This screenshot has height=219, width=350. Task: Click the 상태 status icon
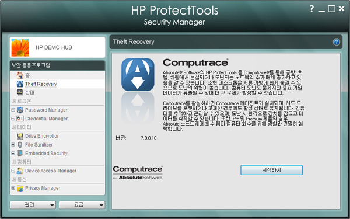click(x=20, y=92)
